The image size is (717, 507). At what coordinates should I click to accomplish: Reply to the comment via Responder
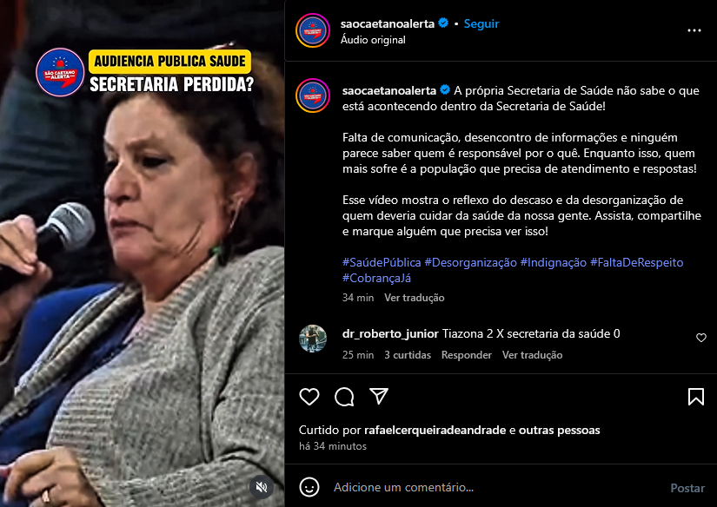coord(467,355)
